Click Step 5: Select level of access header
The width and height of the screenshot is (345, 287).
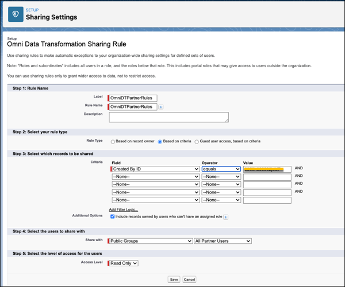point(57,253)
